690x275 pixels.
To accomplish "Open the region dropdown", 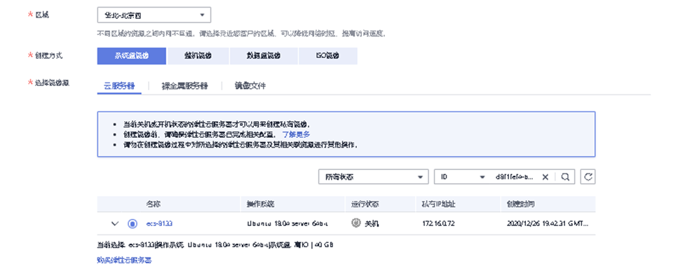I will pos(154,15).
